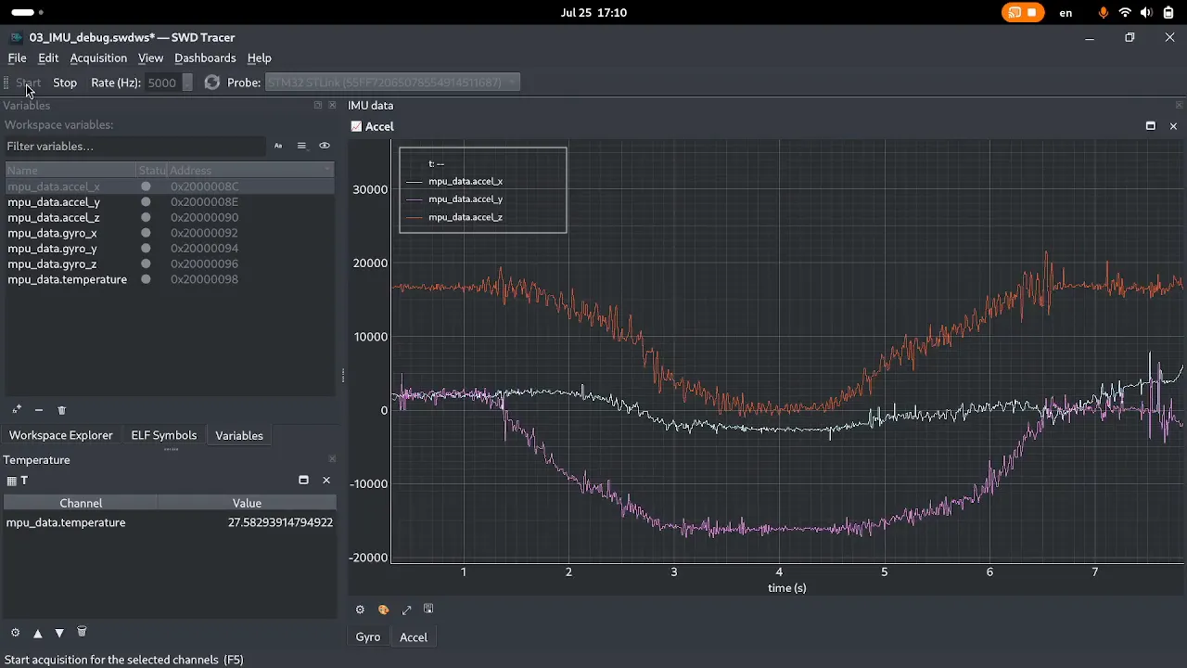Click the Stop acquisition button

tap(65, 83)
